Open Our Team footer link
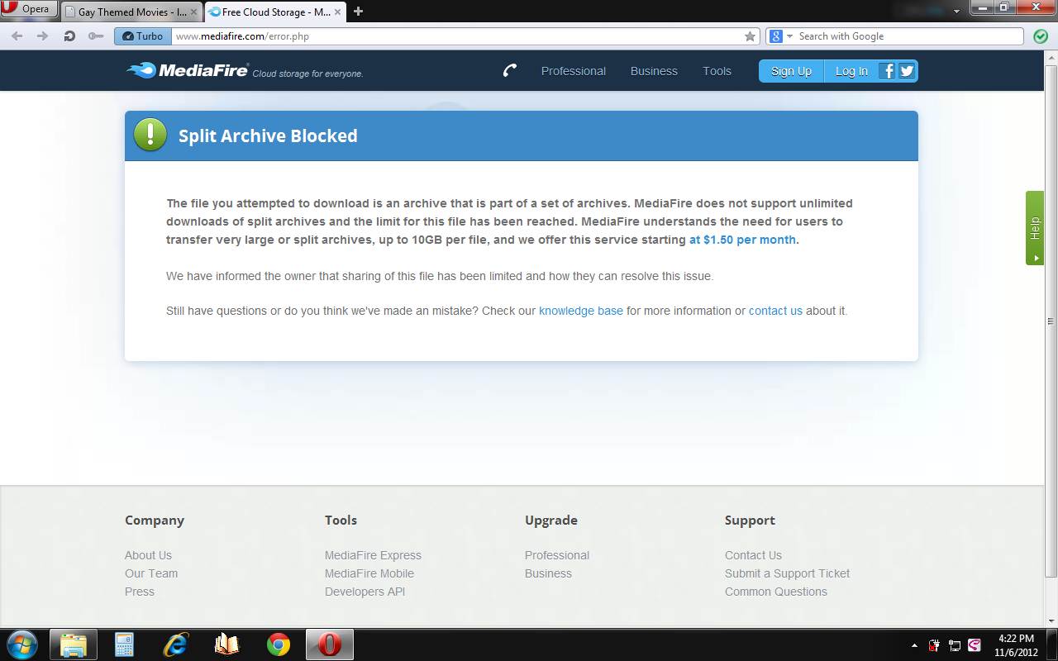Screen dimensions: 1058x661 pos(151,573)
